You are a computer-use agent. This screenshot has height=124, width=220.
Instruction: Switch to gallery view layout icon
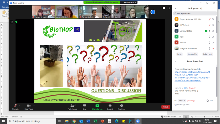pyautogui.click(x=164, y=8)
